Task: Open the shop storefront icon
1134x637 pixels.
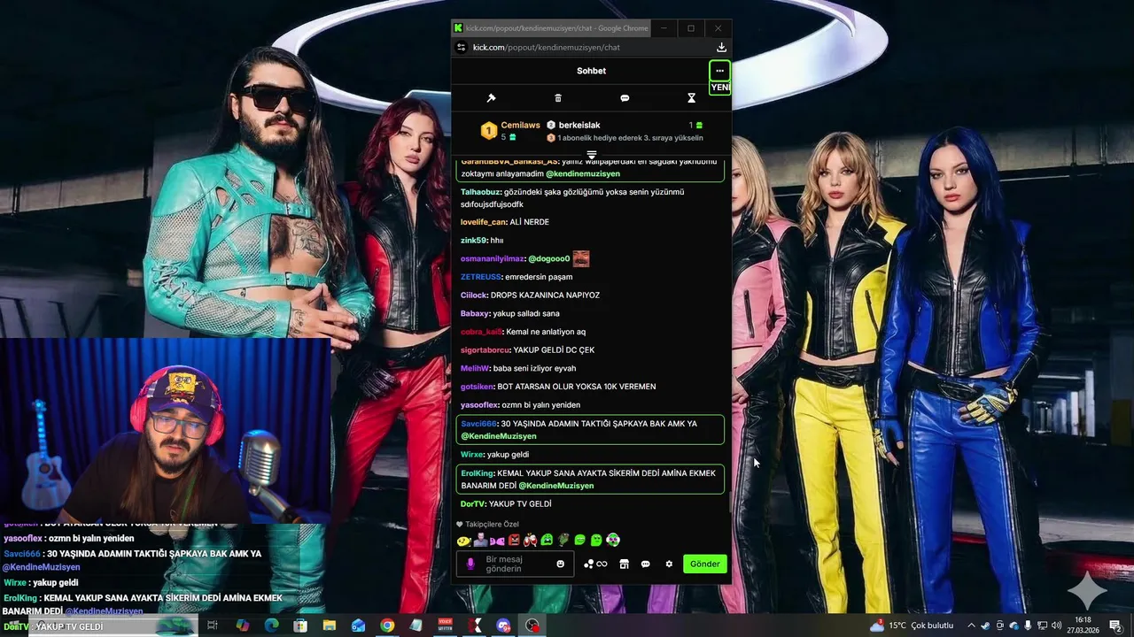Action: point(624,564)
